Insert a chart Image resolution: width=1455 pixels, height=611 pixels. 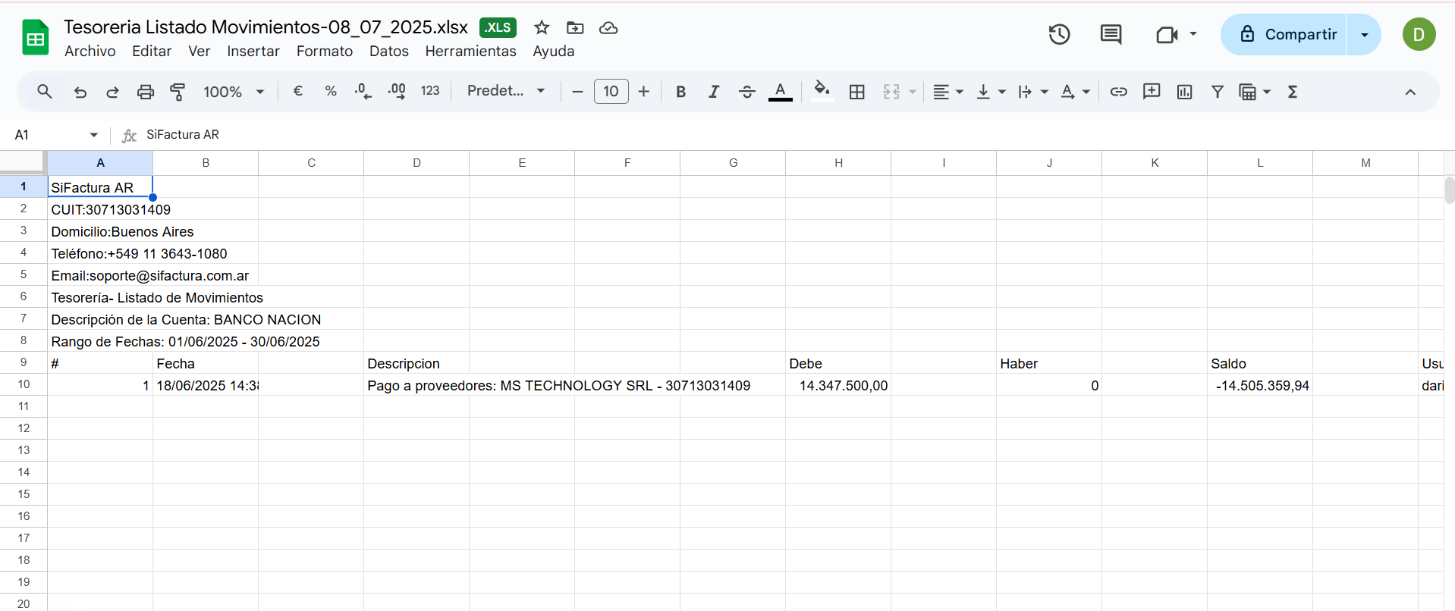coord(1184,92)
